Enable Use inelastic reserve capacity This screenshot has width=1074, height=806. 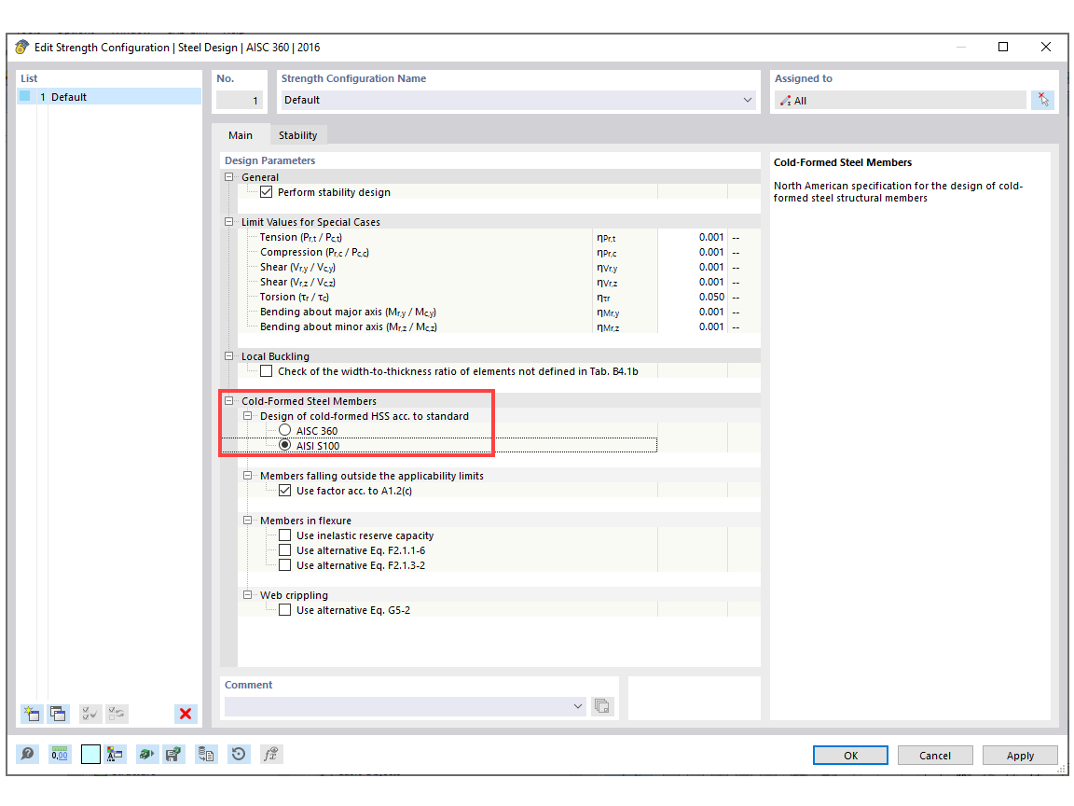(x=285, y=535)
